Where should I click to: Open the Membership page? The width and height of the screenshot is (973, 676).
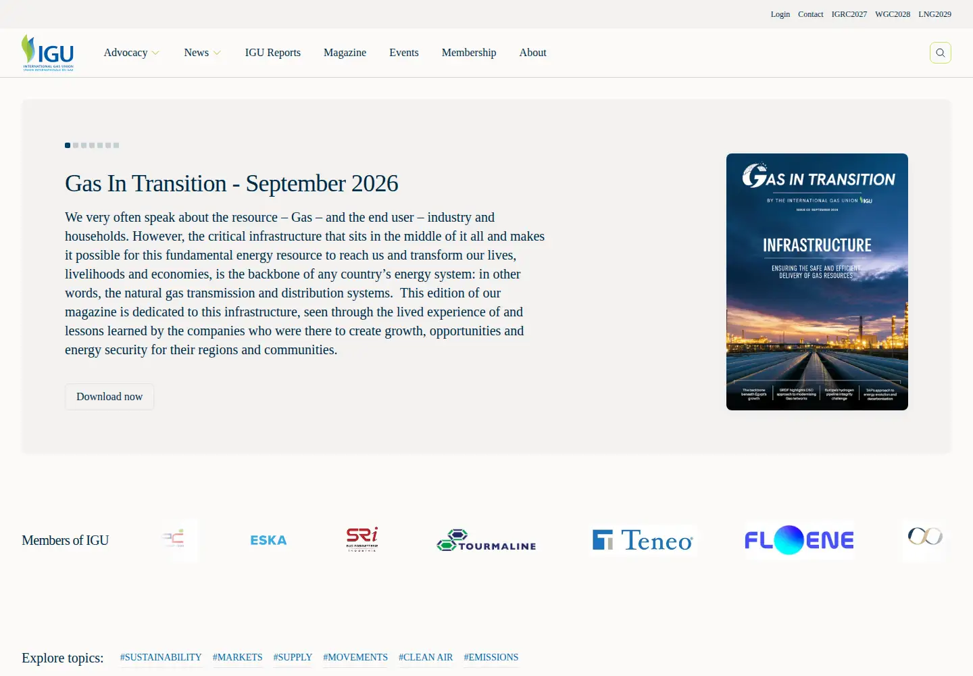469,53
